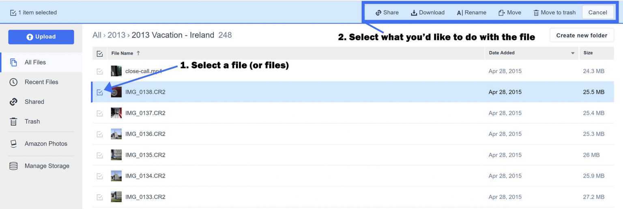Click the Share link icon in toolbar
Viewport: 623px width, 209px height.
pyautogui.click(x=378, y=13)
